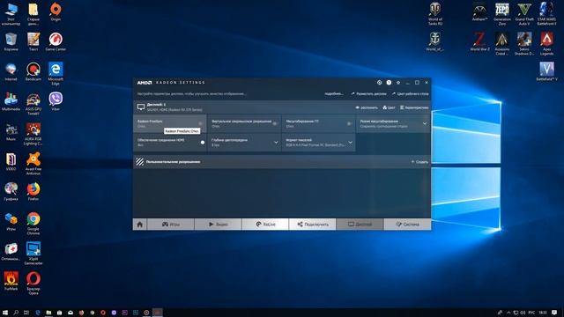Launch Viber from the desktop
The height and width of the screenshot is (317, 564).
[x=56, y=101]
